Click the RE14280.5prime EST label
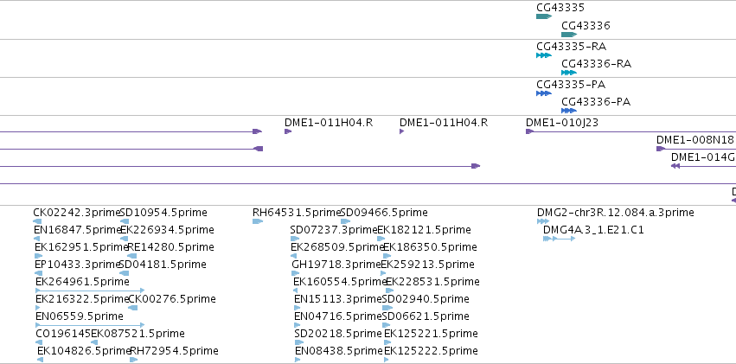736x364 pixels. pyautogui.click(x=171, y=247)
